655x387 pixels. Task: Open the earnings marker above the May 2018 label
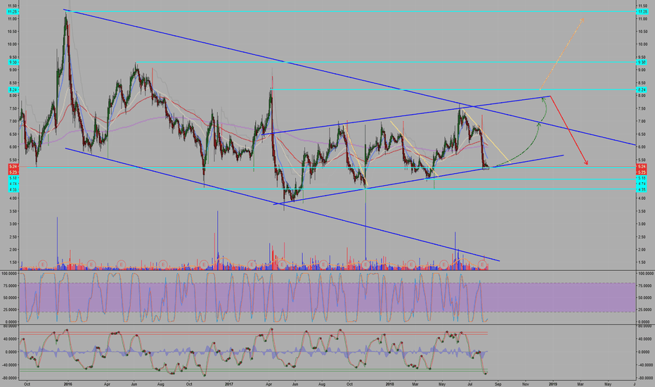coord(443,264)
